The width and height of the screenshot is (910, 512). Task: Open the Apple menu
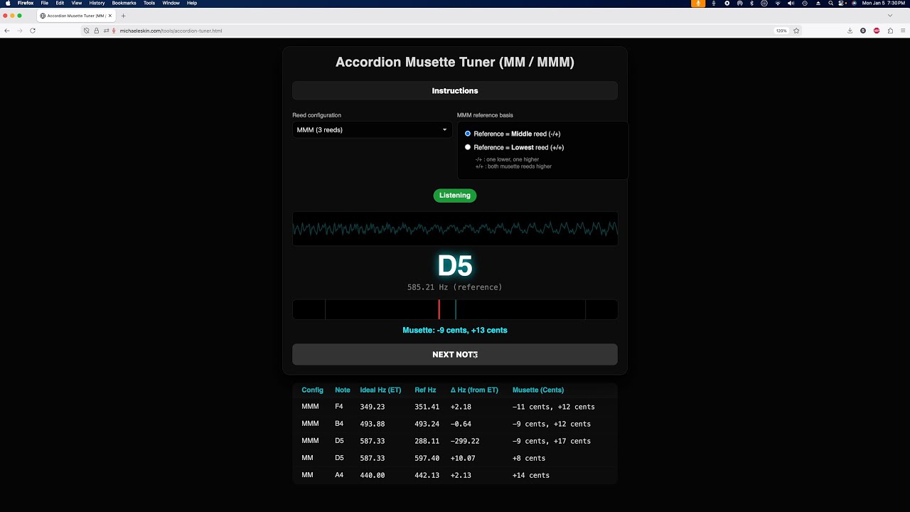7,3
